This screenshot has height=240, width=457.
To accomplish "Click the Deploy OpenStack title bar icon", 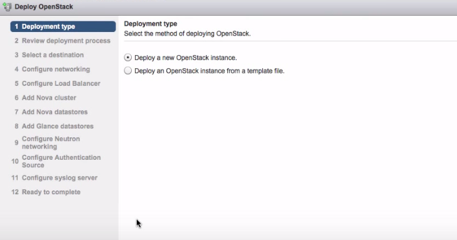I will pyautogui.click(x=7, y=6).
